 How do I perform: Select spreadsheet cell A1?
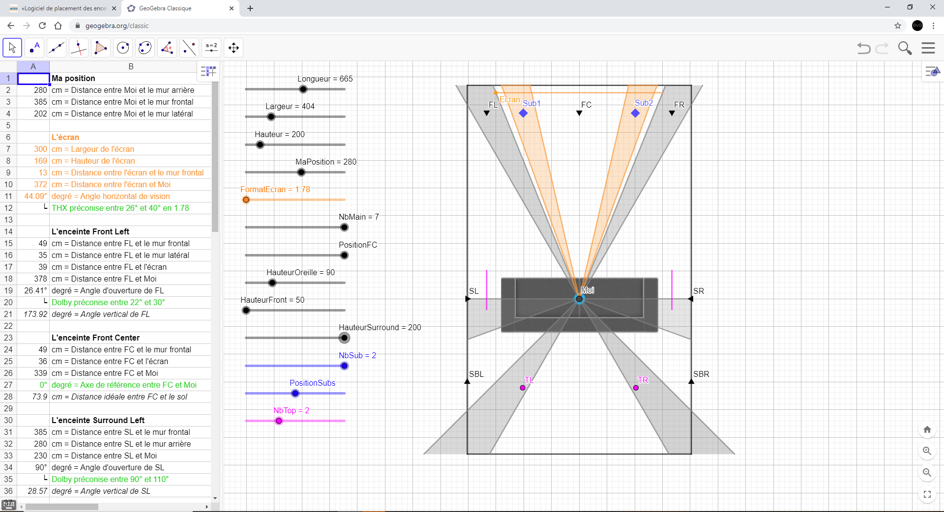pos(33,79)
